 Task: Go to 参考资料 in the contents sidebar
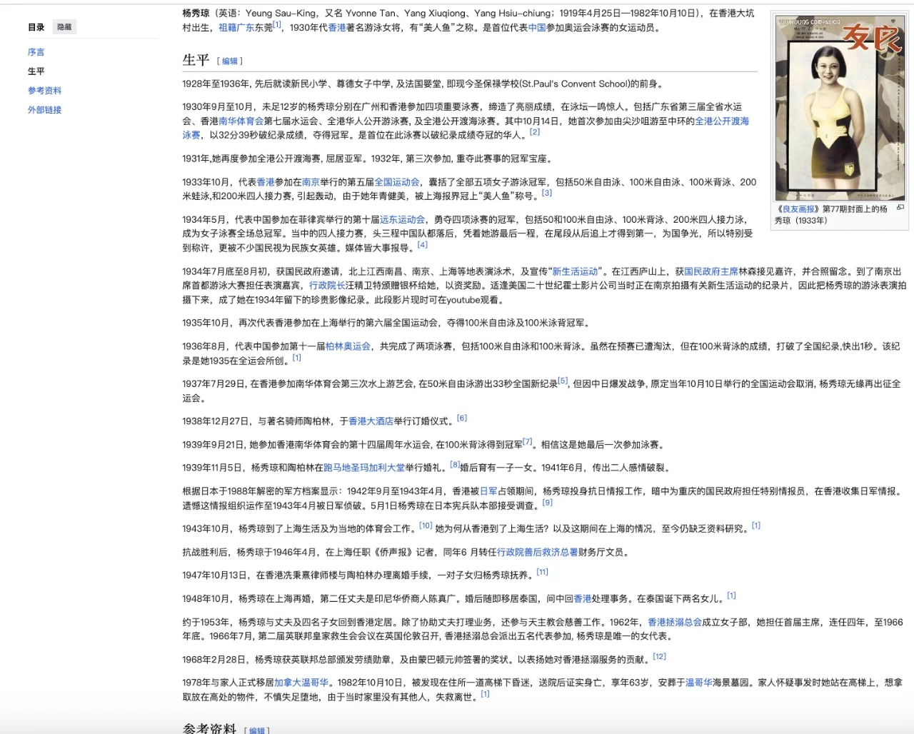pos(45,91)
